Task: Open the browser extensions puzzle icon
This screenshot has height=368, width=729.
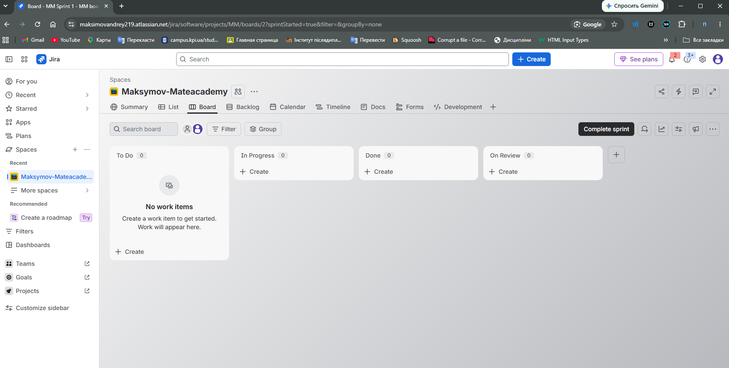Action: [682, 24]
